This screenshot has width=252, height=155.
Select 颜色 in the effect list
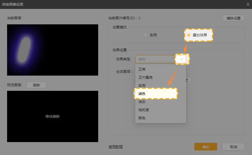[142, 118]
